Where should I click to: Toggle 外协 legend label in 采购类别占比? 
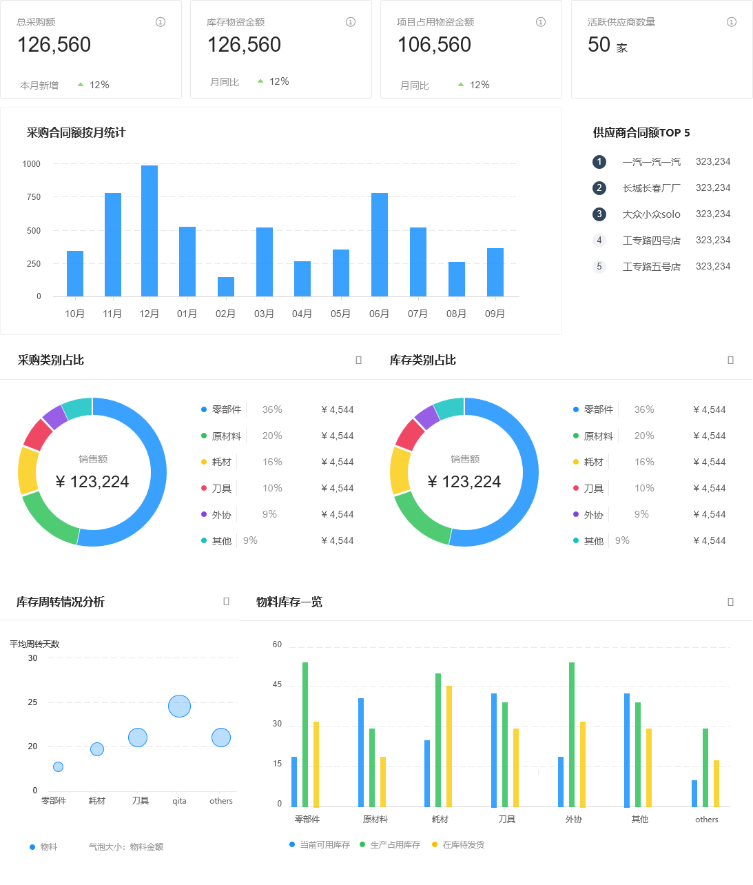click(x=222, y=515)
